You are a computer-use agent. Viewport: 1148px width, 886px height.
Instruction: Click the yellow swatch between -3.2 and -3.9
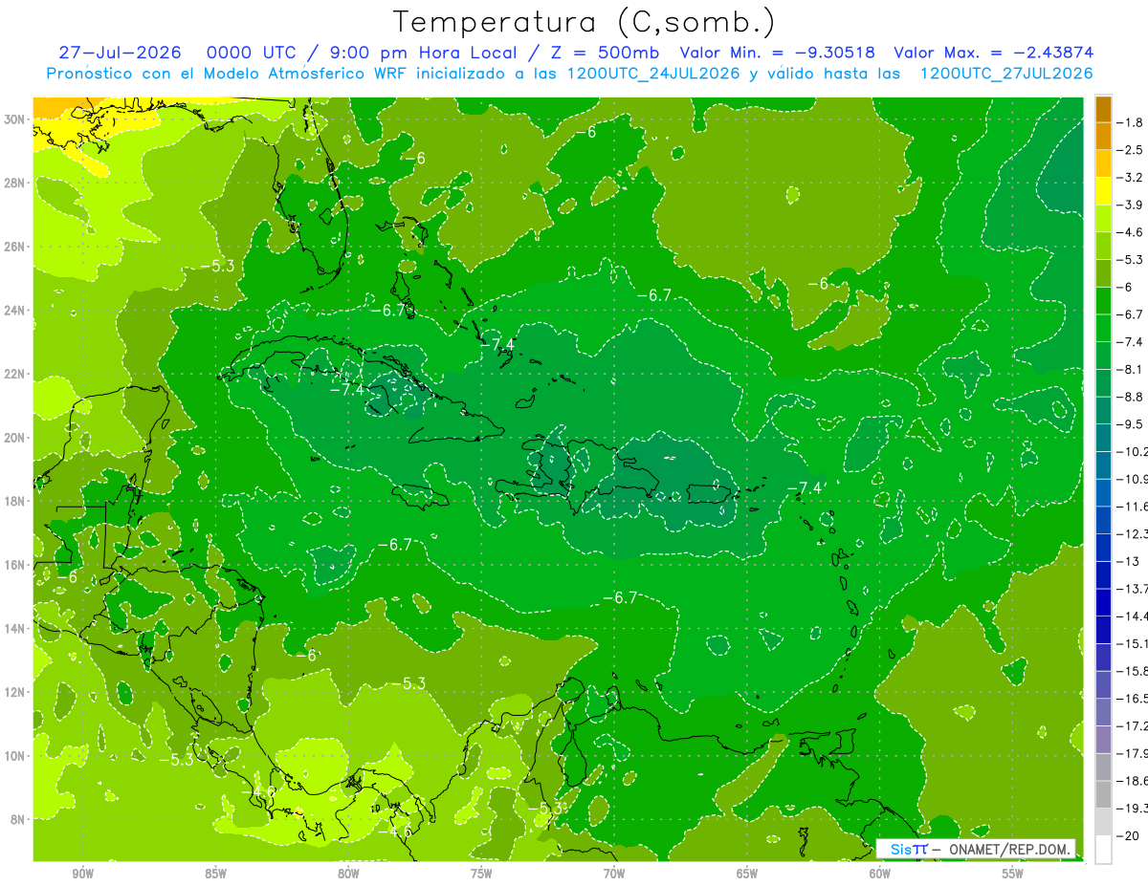1103,191
